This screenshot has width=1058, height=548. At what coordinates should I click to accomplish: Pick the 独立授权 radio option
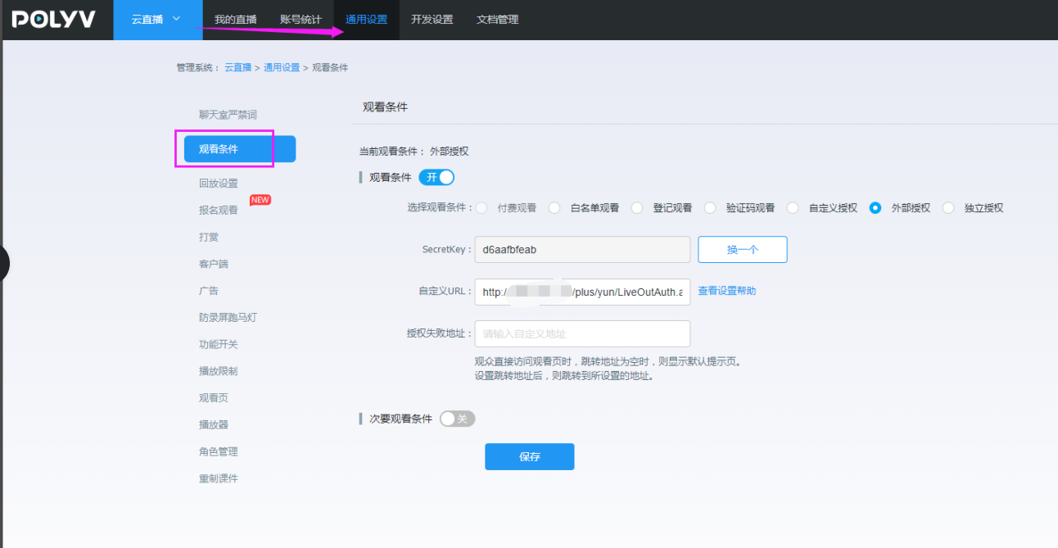point(948,208)
